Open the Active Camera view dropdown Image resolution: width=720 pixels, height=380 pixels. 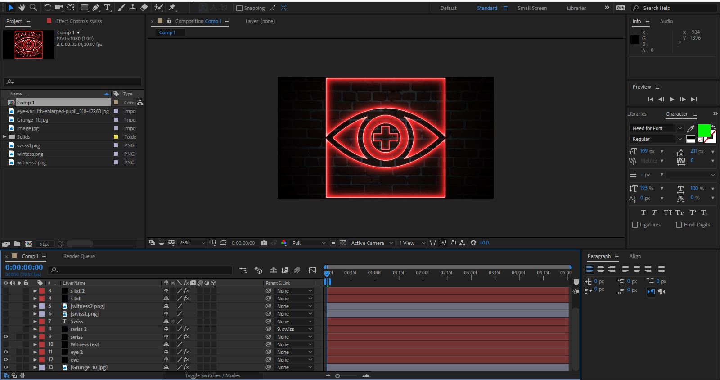click(x=372, y=243)
